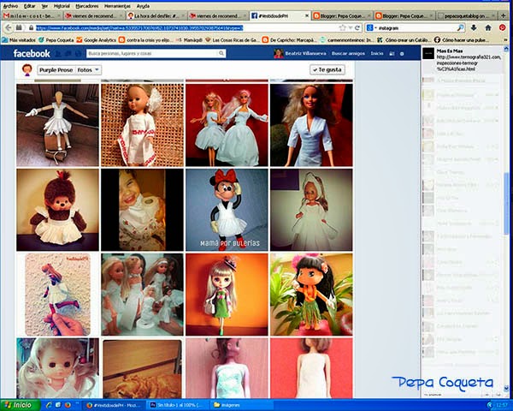Click the Inicio link in Facebook bar

click(377, 53)
